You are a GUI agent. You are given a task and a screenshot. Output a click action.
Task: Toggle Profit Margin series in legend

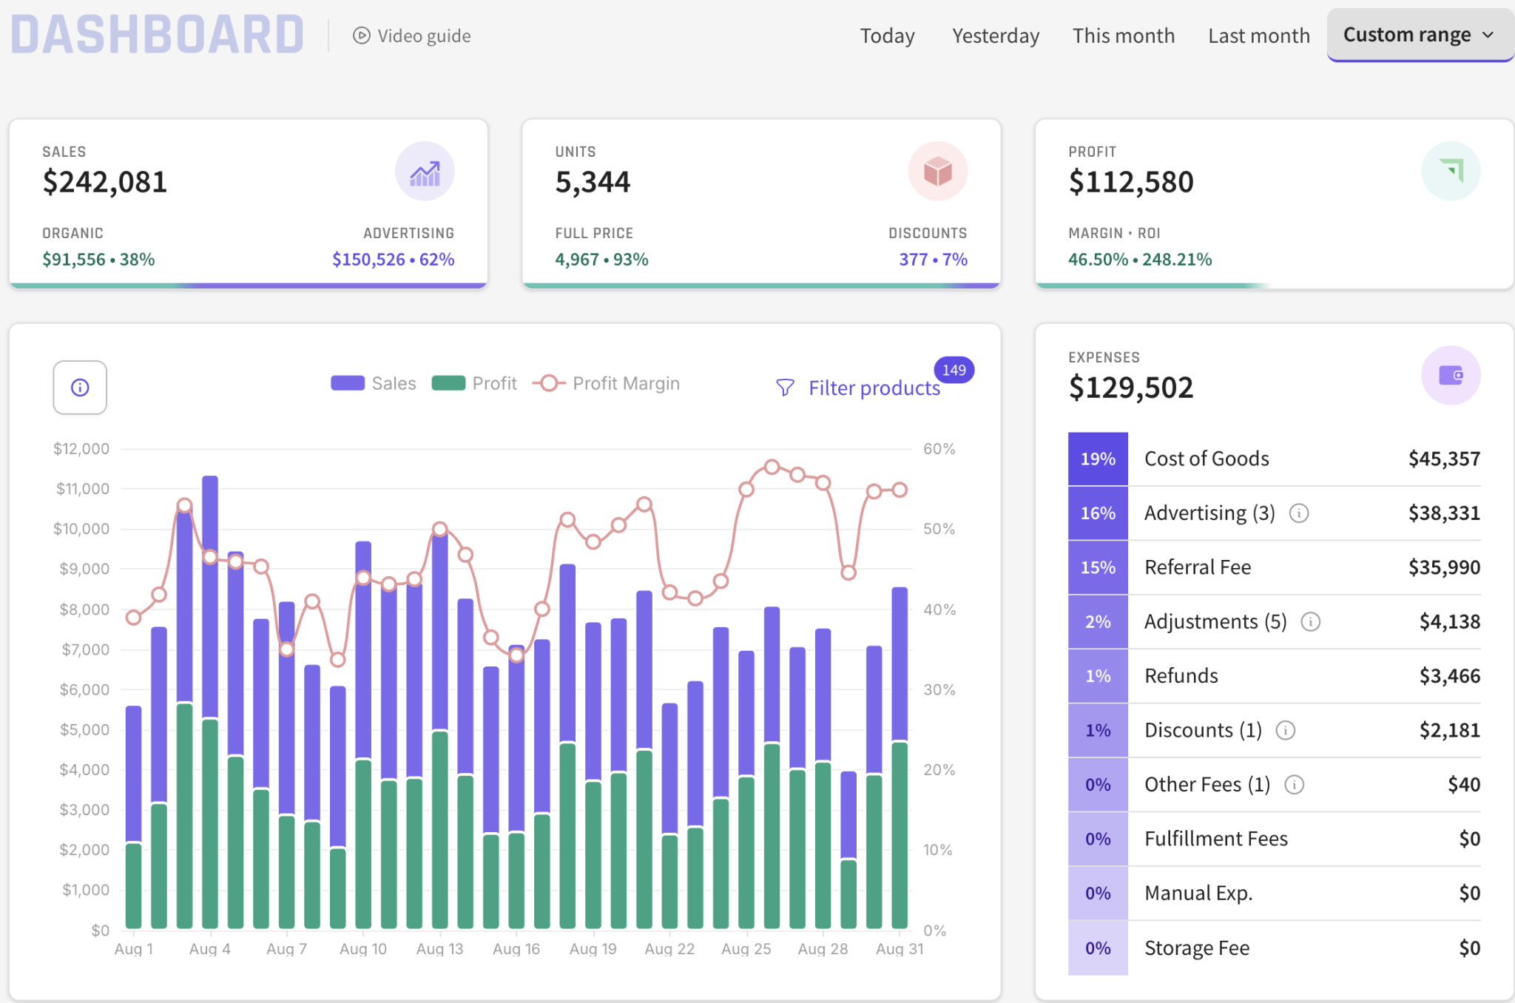606,383
